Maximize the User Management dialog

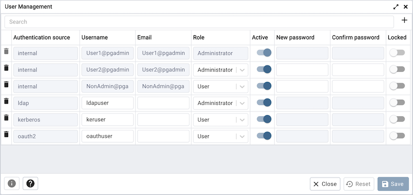396,7
